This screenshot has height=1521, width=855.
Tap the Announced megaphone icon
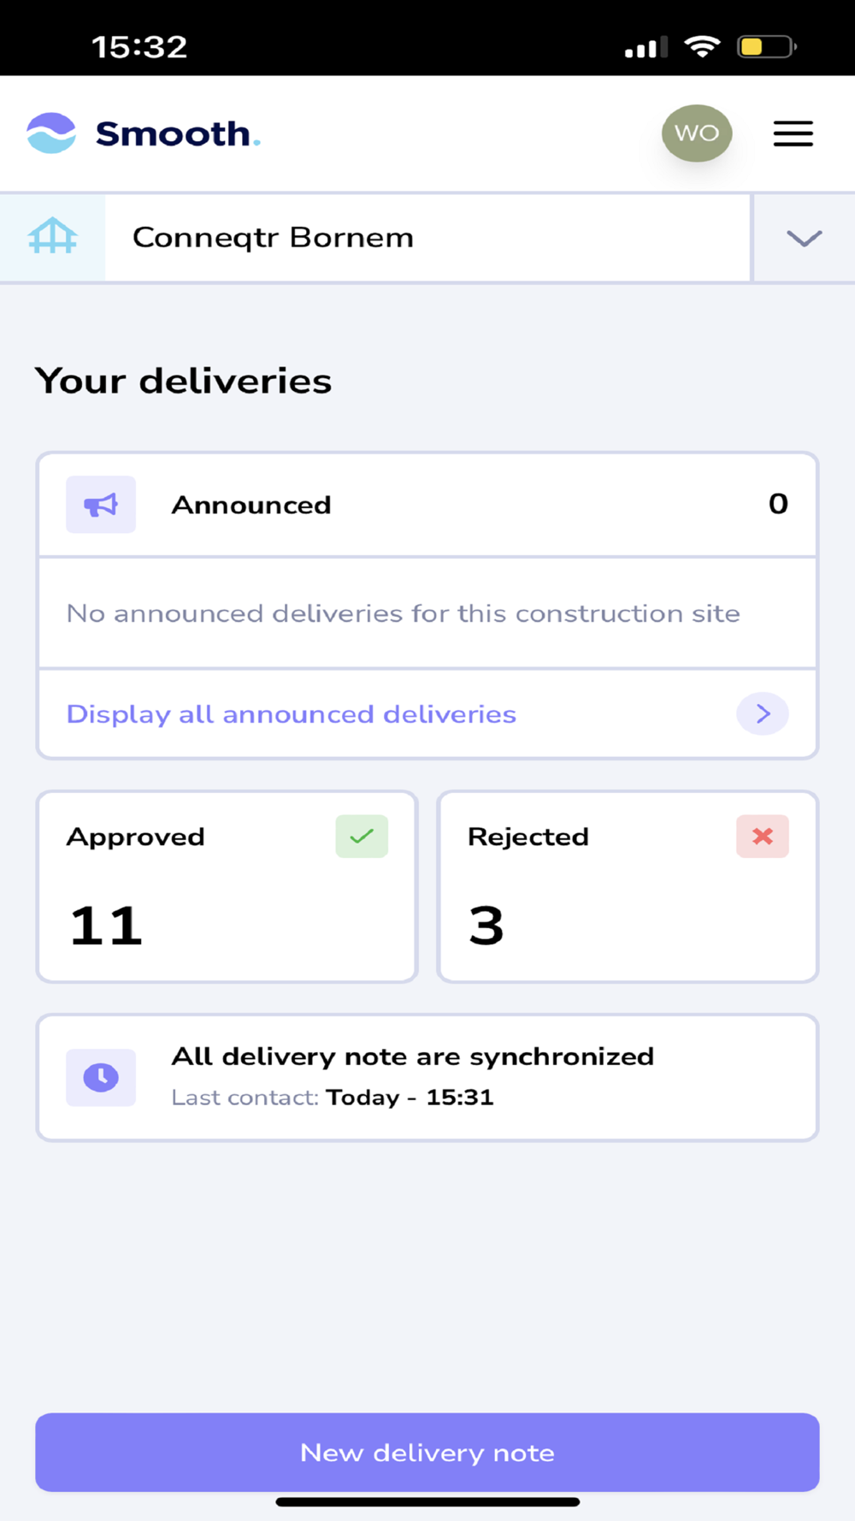click(x=101, y=505)
